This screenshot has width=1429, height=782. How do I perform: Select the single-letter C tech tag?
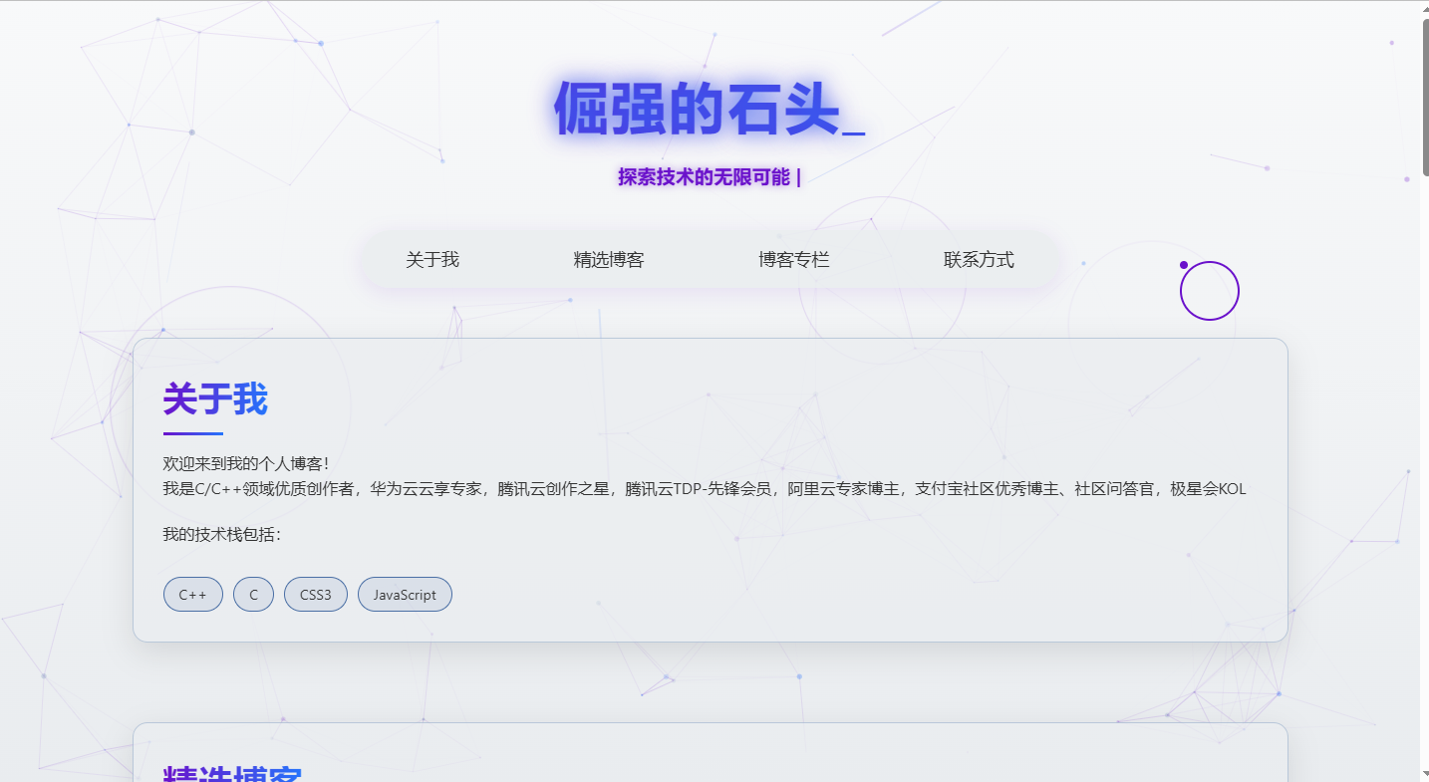tap(254, 595)
